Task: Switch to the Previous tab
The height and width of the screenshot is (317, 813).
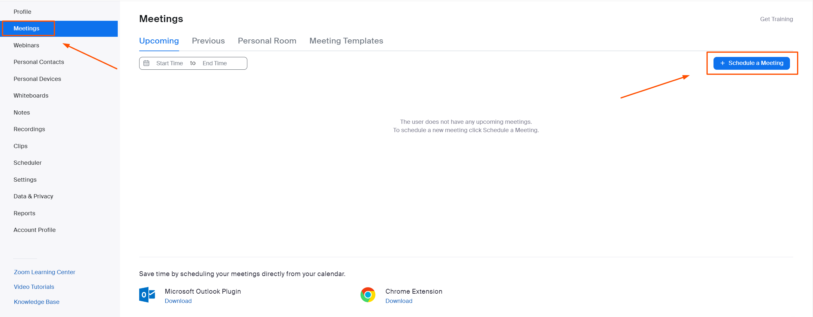Action: click(x=208, y=41)
